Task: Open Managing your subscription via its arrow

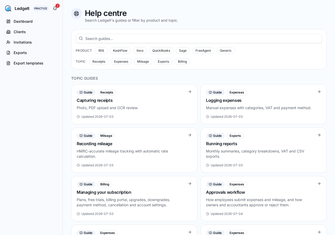Action: (x=190, y=184)
